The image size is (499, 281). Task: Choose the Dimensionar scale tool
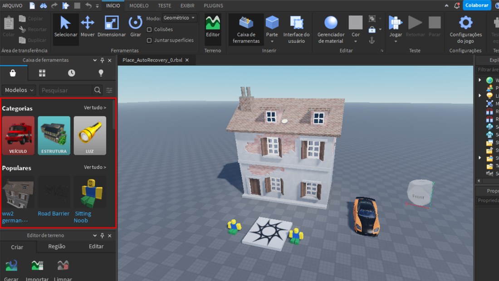tap(112, 27)
